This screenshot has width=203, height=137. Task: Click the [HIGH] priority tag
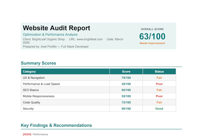click(27, 134)
